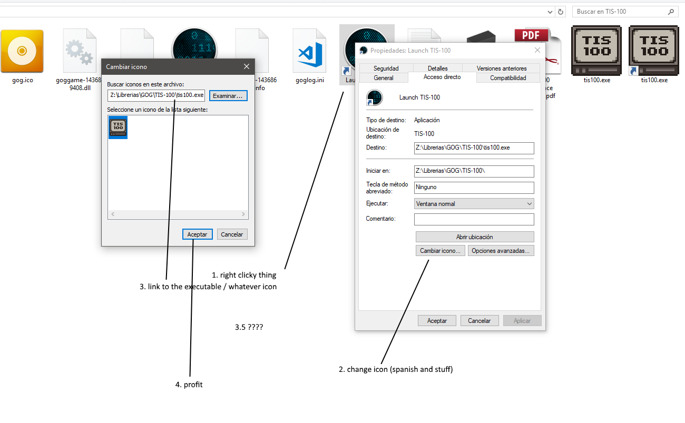Viewport: 685px width, 423px height.
Task: Click the search magnifier icon
Action: [671, 12]
